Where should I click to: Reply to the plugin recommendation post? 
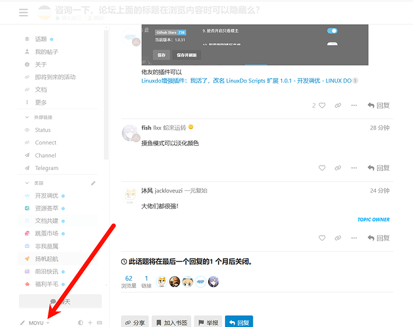(378, 105)
